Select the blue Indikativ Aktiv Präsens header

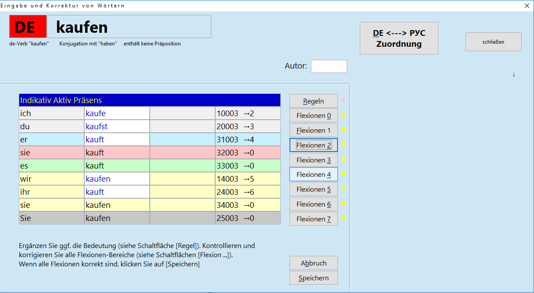(x=149, y=100)
